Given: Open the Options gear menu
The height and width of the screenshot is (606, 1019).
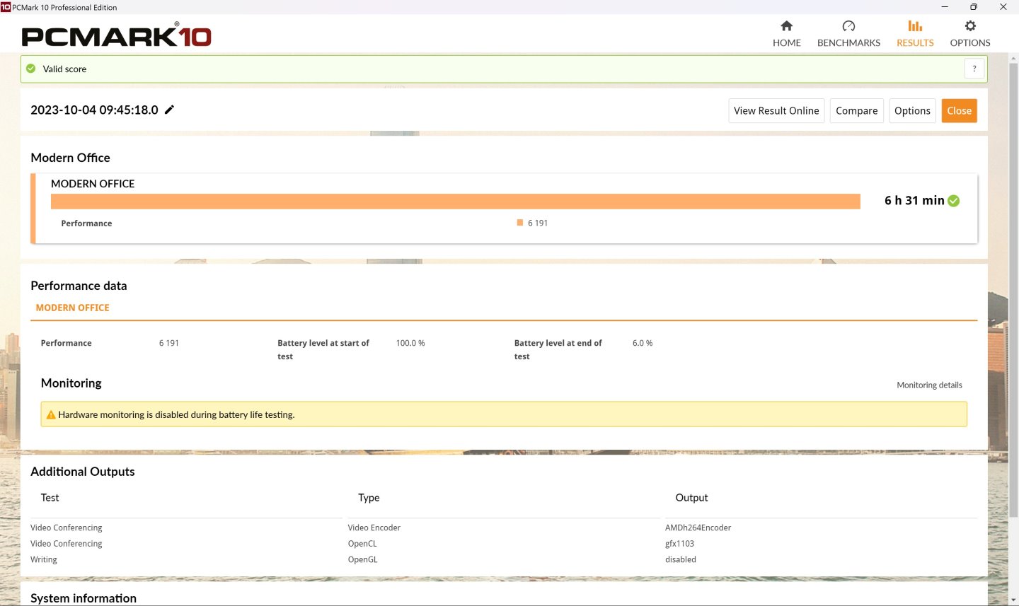Looking at the screenshot, I should point(970,34).
